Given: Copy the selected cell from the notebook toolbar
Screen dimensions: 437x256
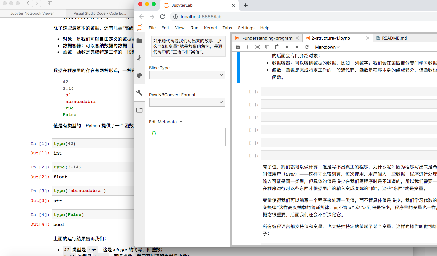Looking at the screenshot, I should tap(267, 47).
